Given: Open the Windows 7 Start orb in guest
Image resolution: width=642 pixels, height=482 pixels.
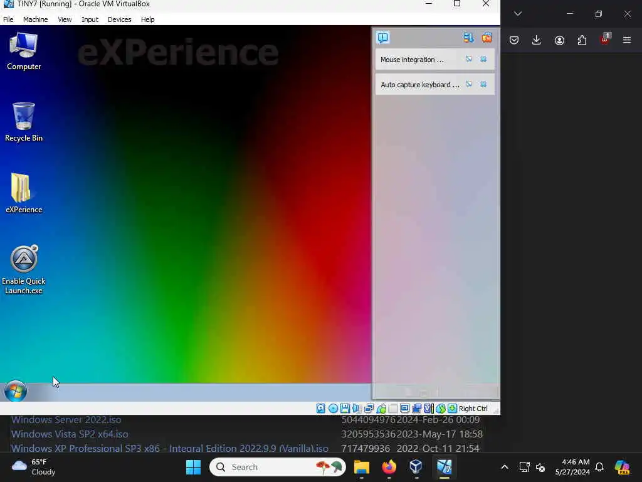Looking at the screenshot, I should coord(16,391).
